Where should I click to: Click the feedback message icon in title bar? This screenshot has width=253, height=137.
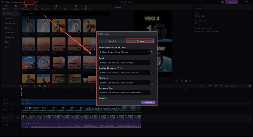click(x=214, y=2)
